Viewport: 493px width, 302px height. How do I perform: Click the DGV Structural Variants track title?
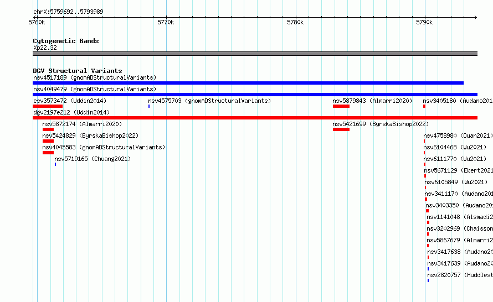(x=78, y=71)
